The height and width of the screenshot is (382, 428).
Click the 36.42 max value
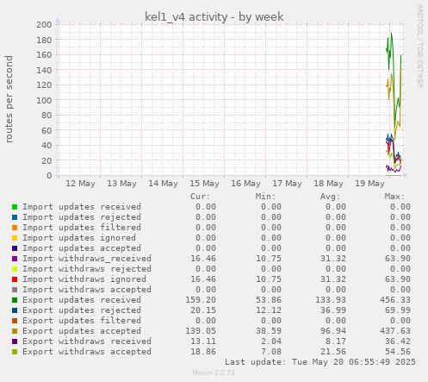(398, 341)
